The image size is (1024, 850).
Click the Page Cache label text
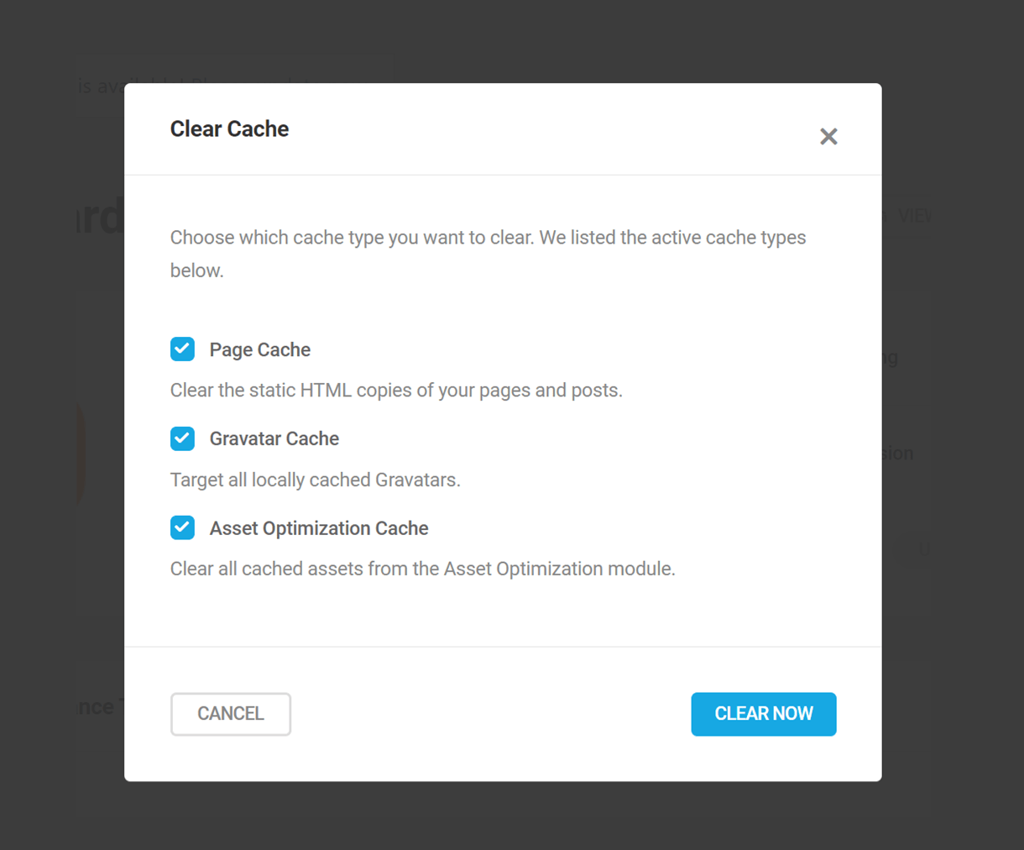coord(260,349)
